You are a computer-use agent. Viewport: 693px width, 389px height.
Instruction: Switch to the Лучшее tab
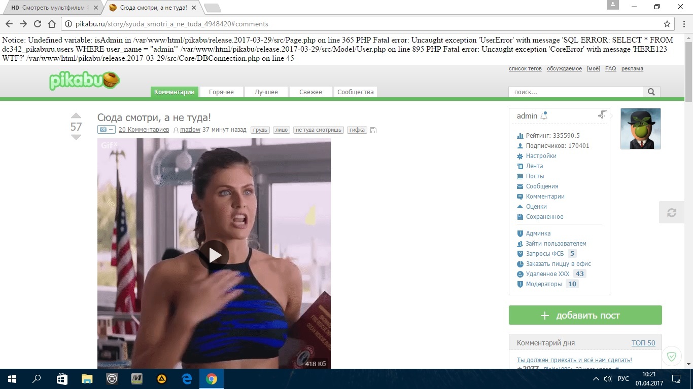(x=266, y=92)
